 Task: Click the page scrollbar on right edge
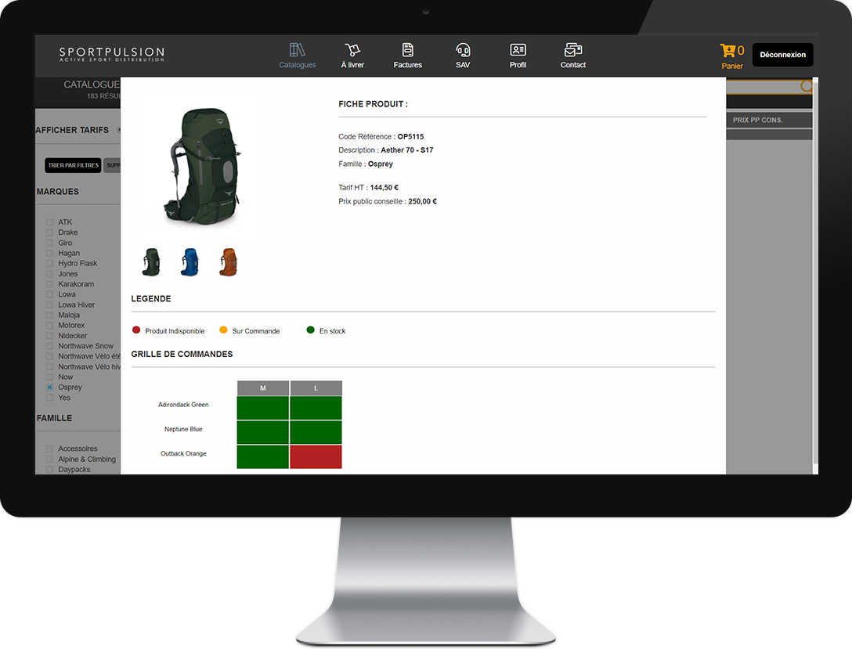coord(816,272)
